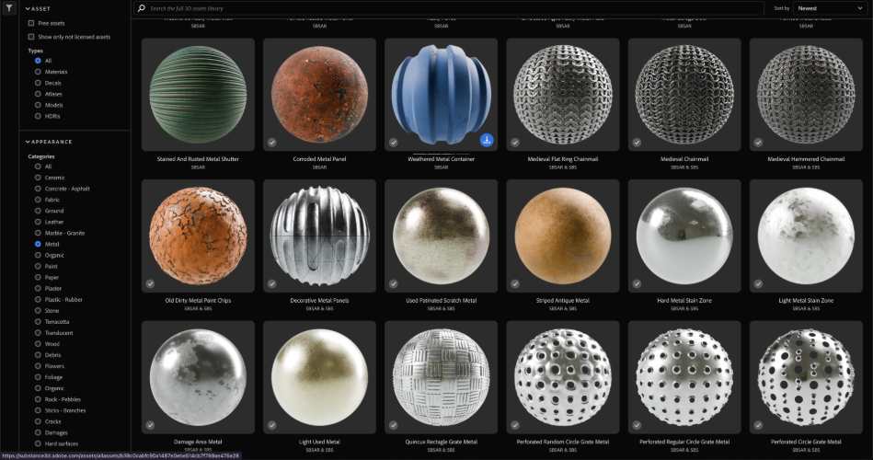Open Corroded Metal Panel title link
Screen dimensions: 873x460
(319, 159)
